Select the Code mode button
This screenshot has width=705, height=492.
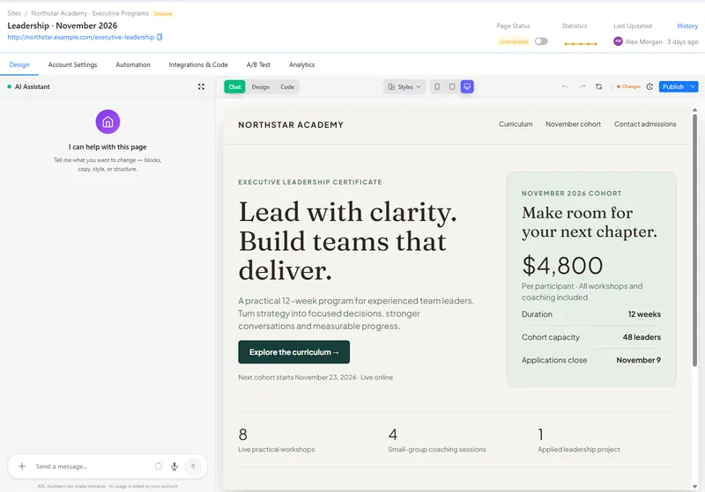click(287, 86)
